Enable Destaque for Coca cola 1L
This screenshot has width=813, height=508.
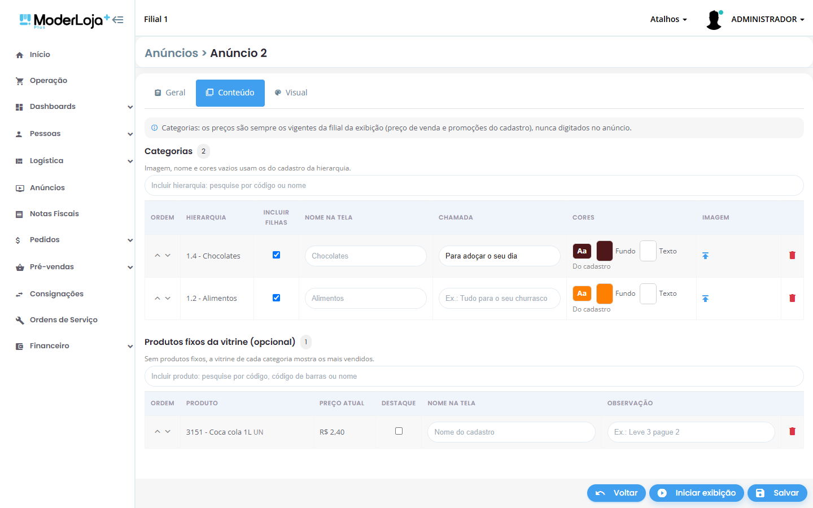[399, 431]
